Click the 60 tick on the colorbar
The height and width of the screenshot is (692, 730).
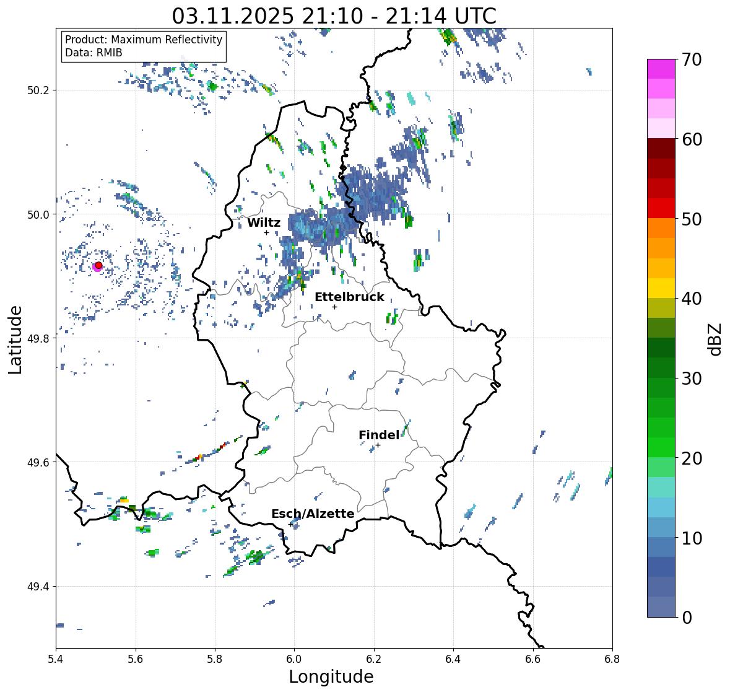coord(692,139)
